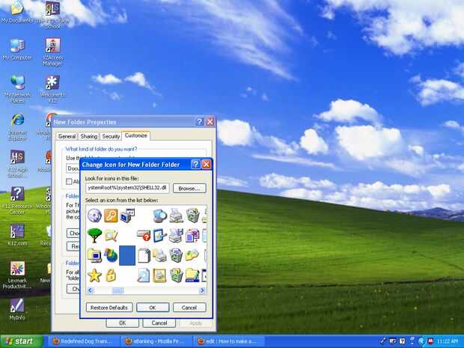
Task: Click the system tray clock
Action: (x=448, y=341)
